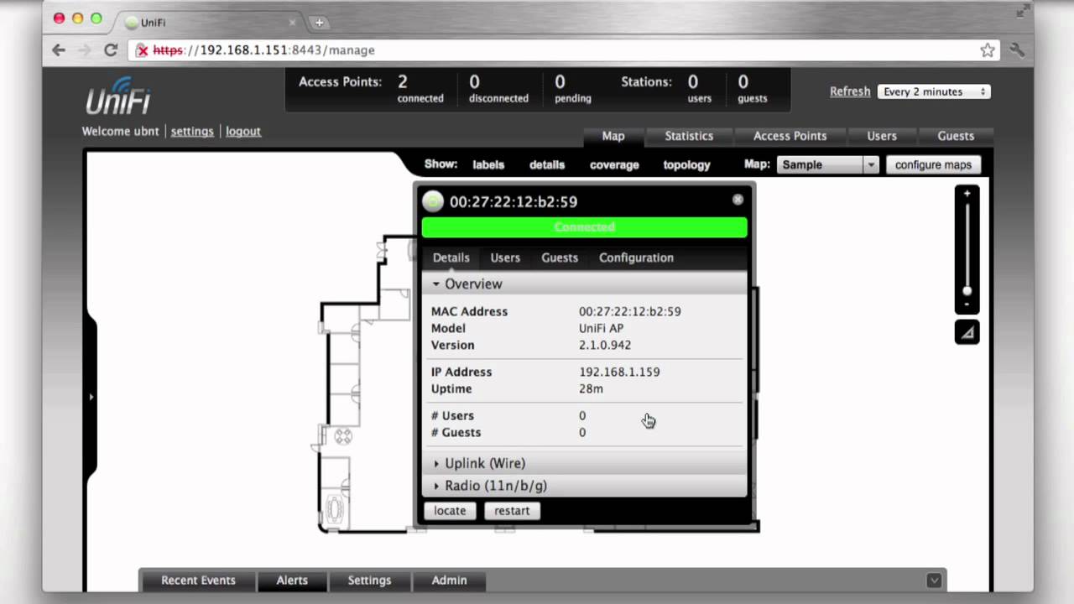Open the Admin tab
1074x604 pixels.
[x=449, y=580]
